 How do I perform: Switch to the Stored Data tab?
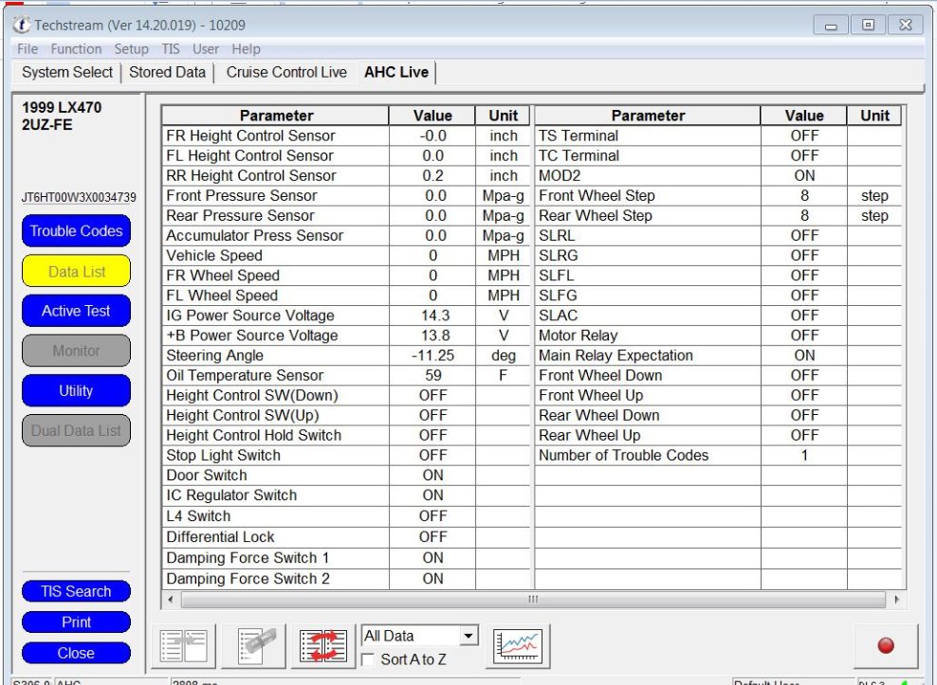pos(167,72)
